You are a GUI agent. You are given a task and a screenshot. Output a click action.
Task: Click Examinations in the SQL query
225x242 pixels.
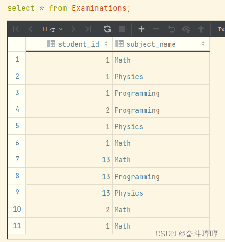pos(99,8)
